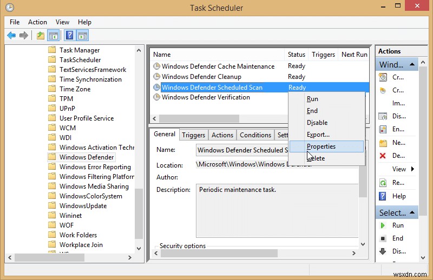Click the clock icon beside Cache Maintenance task
Screen dimensions: 433x280
click(x=156, y=66)
